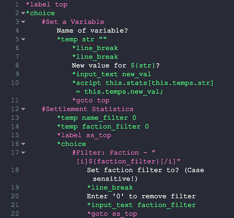This screenshot has height=218, width=234.
Task: Click the '*temp name_filter 0' line
Action: (x=96, y=118)
